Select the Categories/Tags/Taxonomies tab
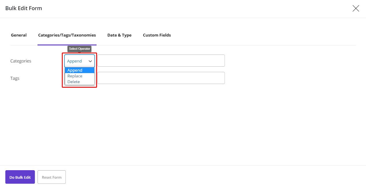The width and height of the screenshot is (366, 187). [67, 35]
